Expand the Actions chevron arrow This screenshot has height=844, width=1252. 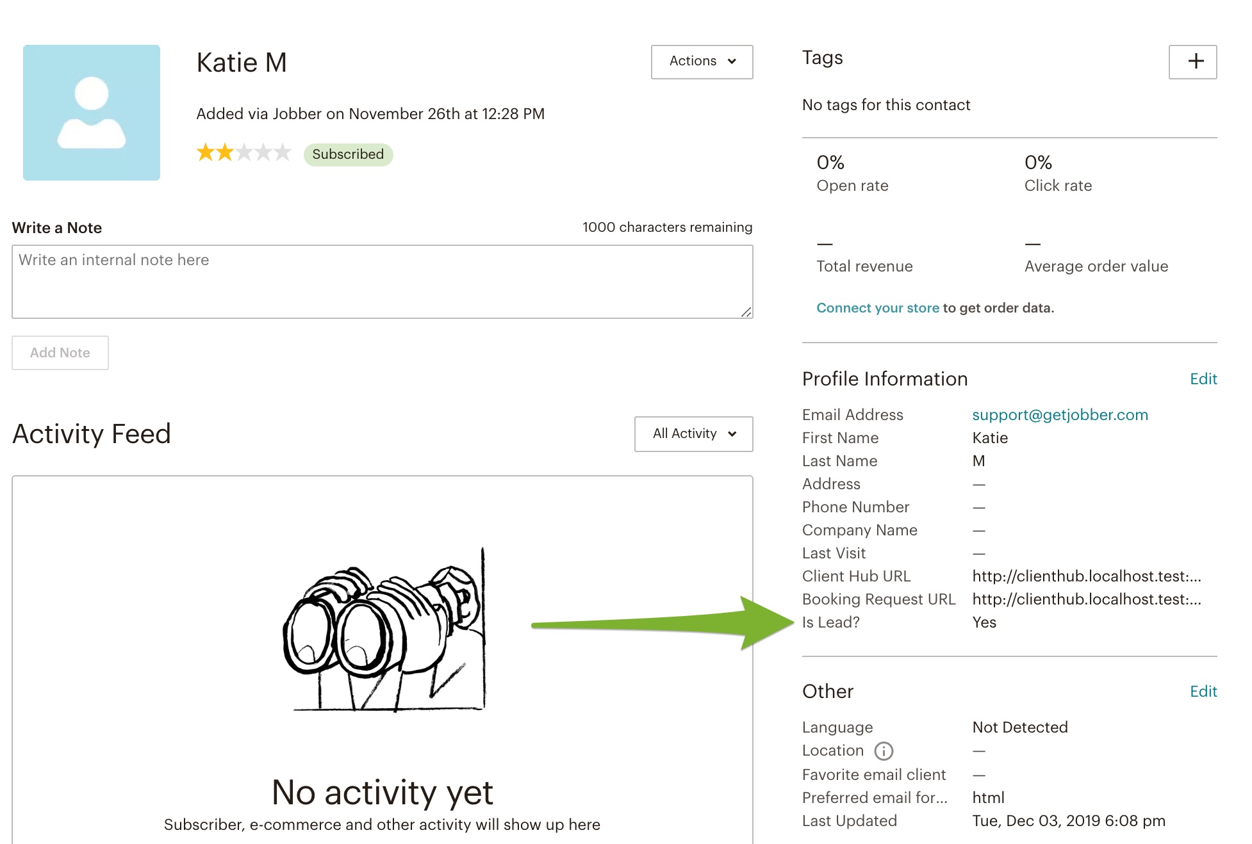(730, 62)
